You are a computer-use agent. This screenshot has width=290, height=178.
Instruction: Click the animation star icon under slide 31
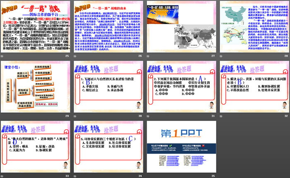tap(148, 116)
